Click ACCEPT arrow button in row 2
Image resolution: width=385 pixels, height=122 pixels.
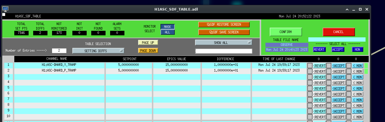339,71
